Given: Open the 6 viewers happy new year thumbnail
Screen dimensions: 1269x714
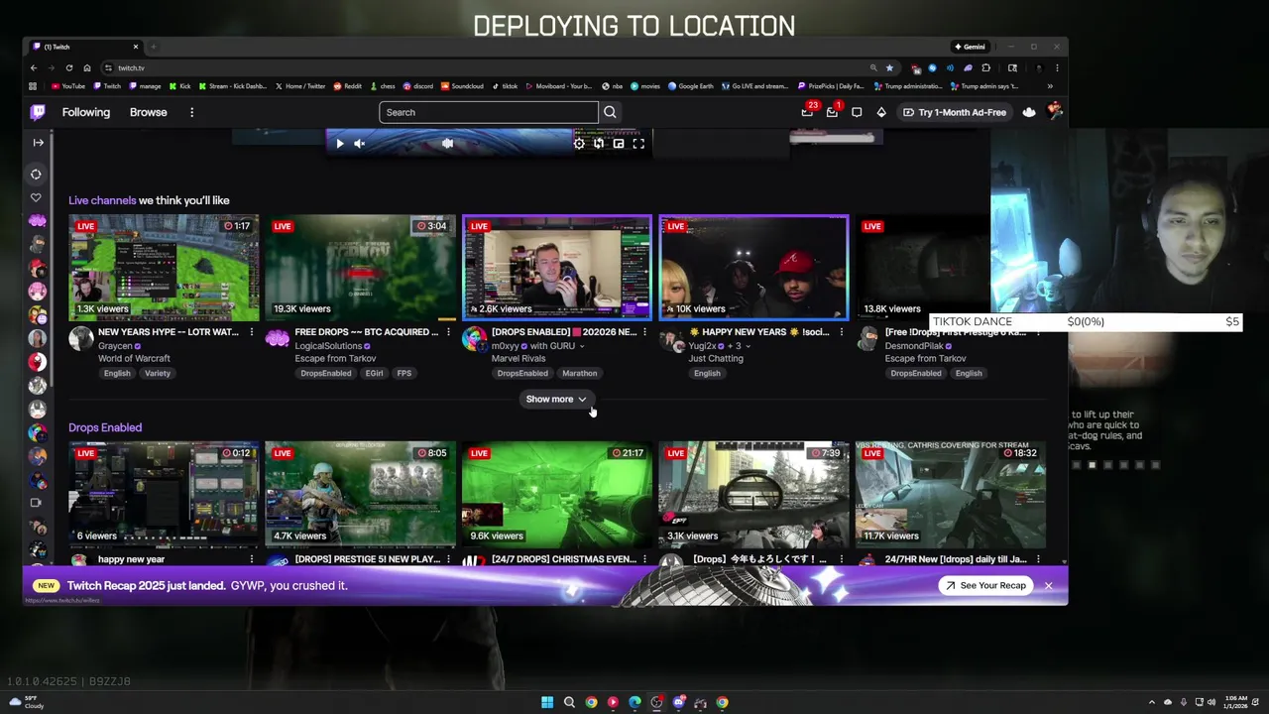Looking at the screenshot, I should pos(164,494).
